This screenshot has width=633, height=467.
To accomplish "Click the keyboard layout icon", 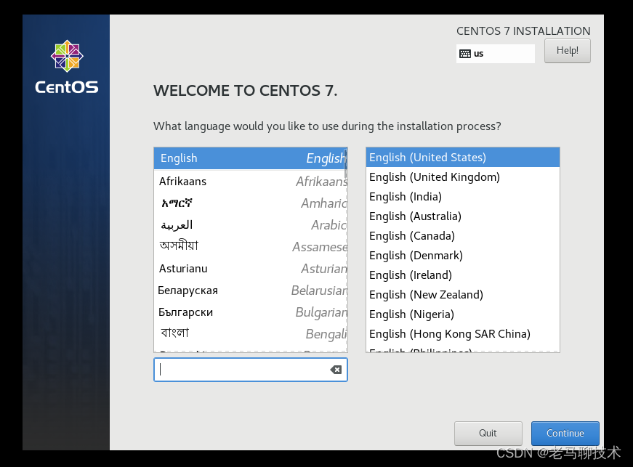I will coord(465,54).
